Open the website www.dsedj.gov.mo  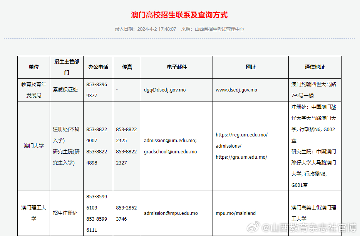[x=236, y=90]
